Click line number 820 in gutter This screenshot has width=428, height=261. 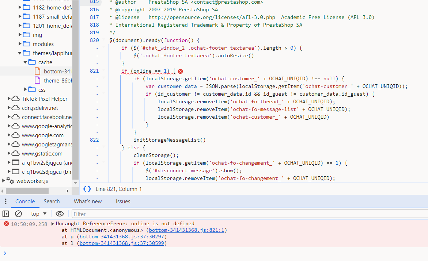pos(94,41)
